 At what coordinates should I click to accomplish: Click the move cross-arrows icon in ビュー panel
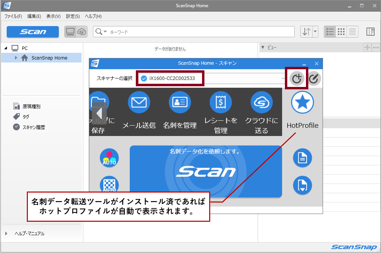[367, 48]
